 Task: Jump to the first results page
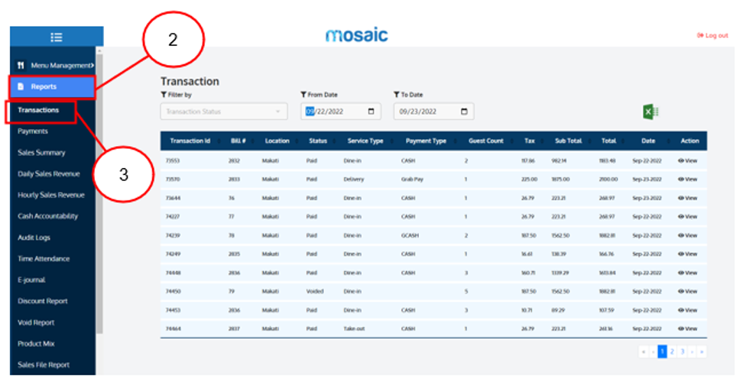pos(643,351)
